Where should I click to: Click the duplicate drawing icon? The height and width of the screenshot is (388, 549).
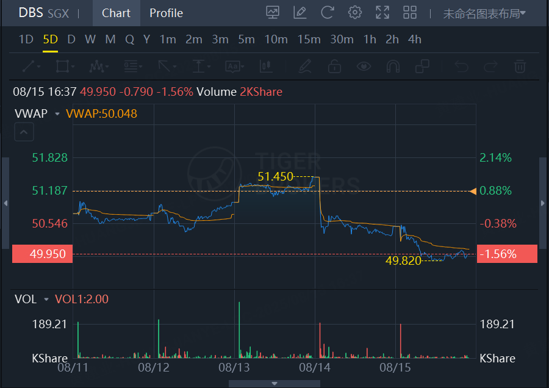click(422, 66)
